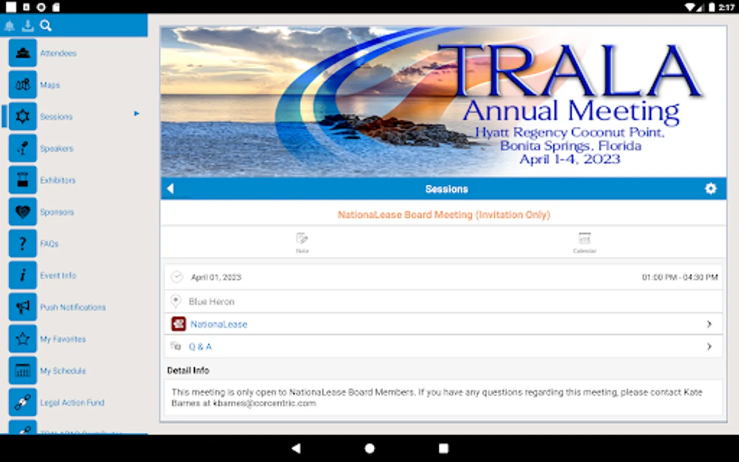Add a Note to this session

302,243
